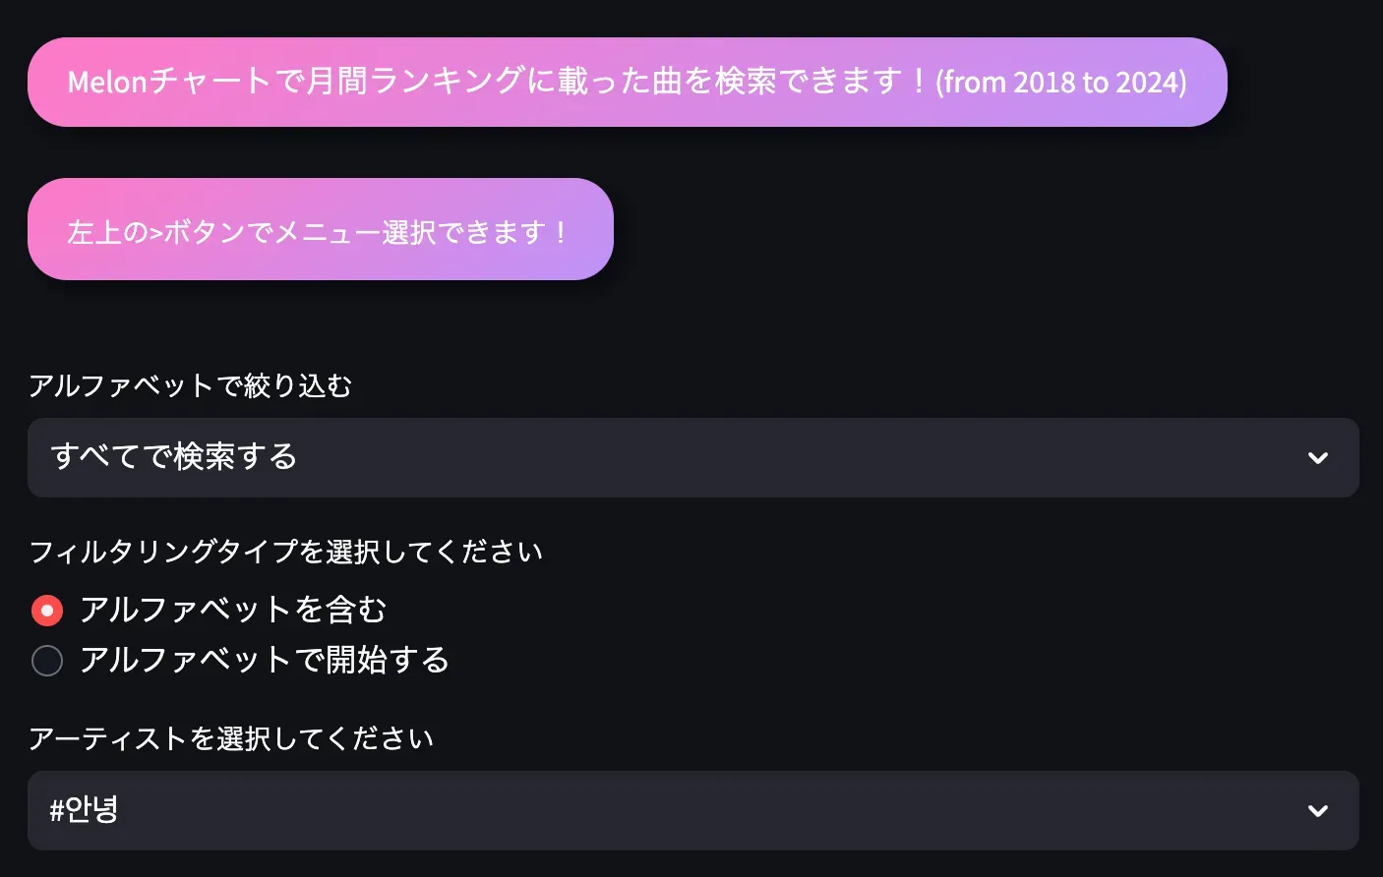This screenshot has width=1383, height=877.
Task: Collapse the artist dropdown using its down arrow
Action: click(1316, 810)
